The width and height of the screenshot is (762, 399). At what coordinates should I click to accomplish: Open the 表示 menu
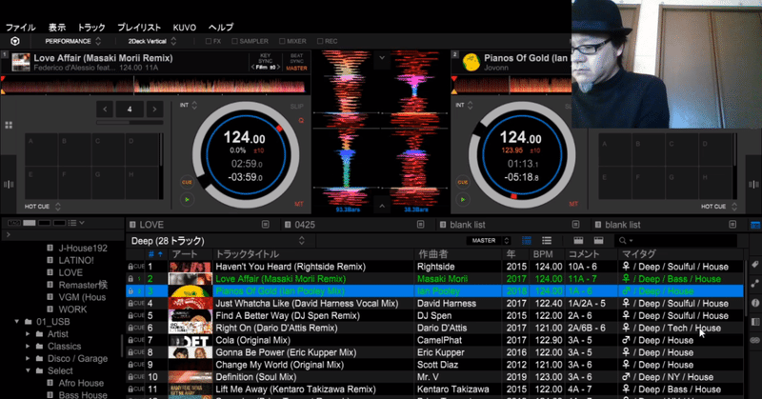57,28
